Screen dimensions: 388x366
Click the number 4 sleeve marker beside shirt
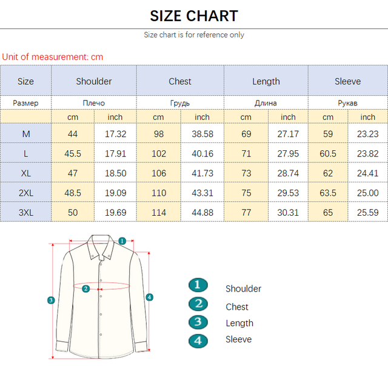pyautogui.click(x=150, y=297)
